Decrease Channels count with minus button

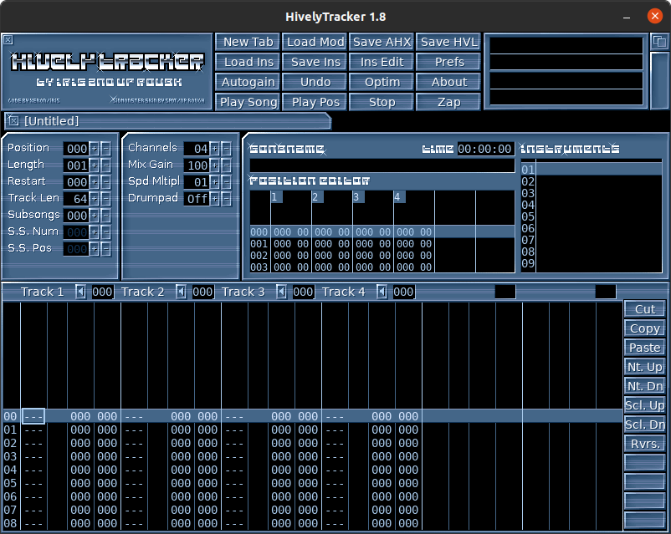coord(226,149)
